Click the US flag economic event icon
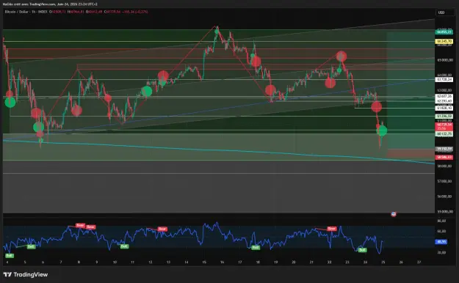The image size is (459, 283). (x=394, y=214)
